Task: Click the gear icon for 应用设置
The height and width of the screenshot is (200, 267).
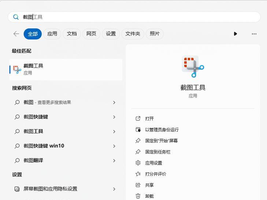Action: [138, 163]
